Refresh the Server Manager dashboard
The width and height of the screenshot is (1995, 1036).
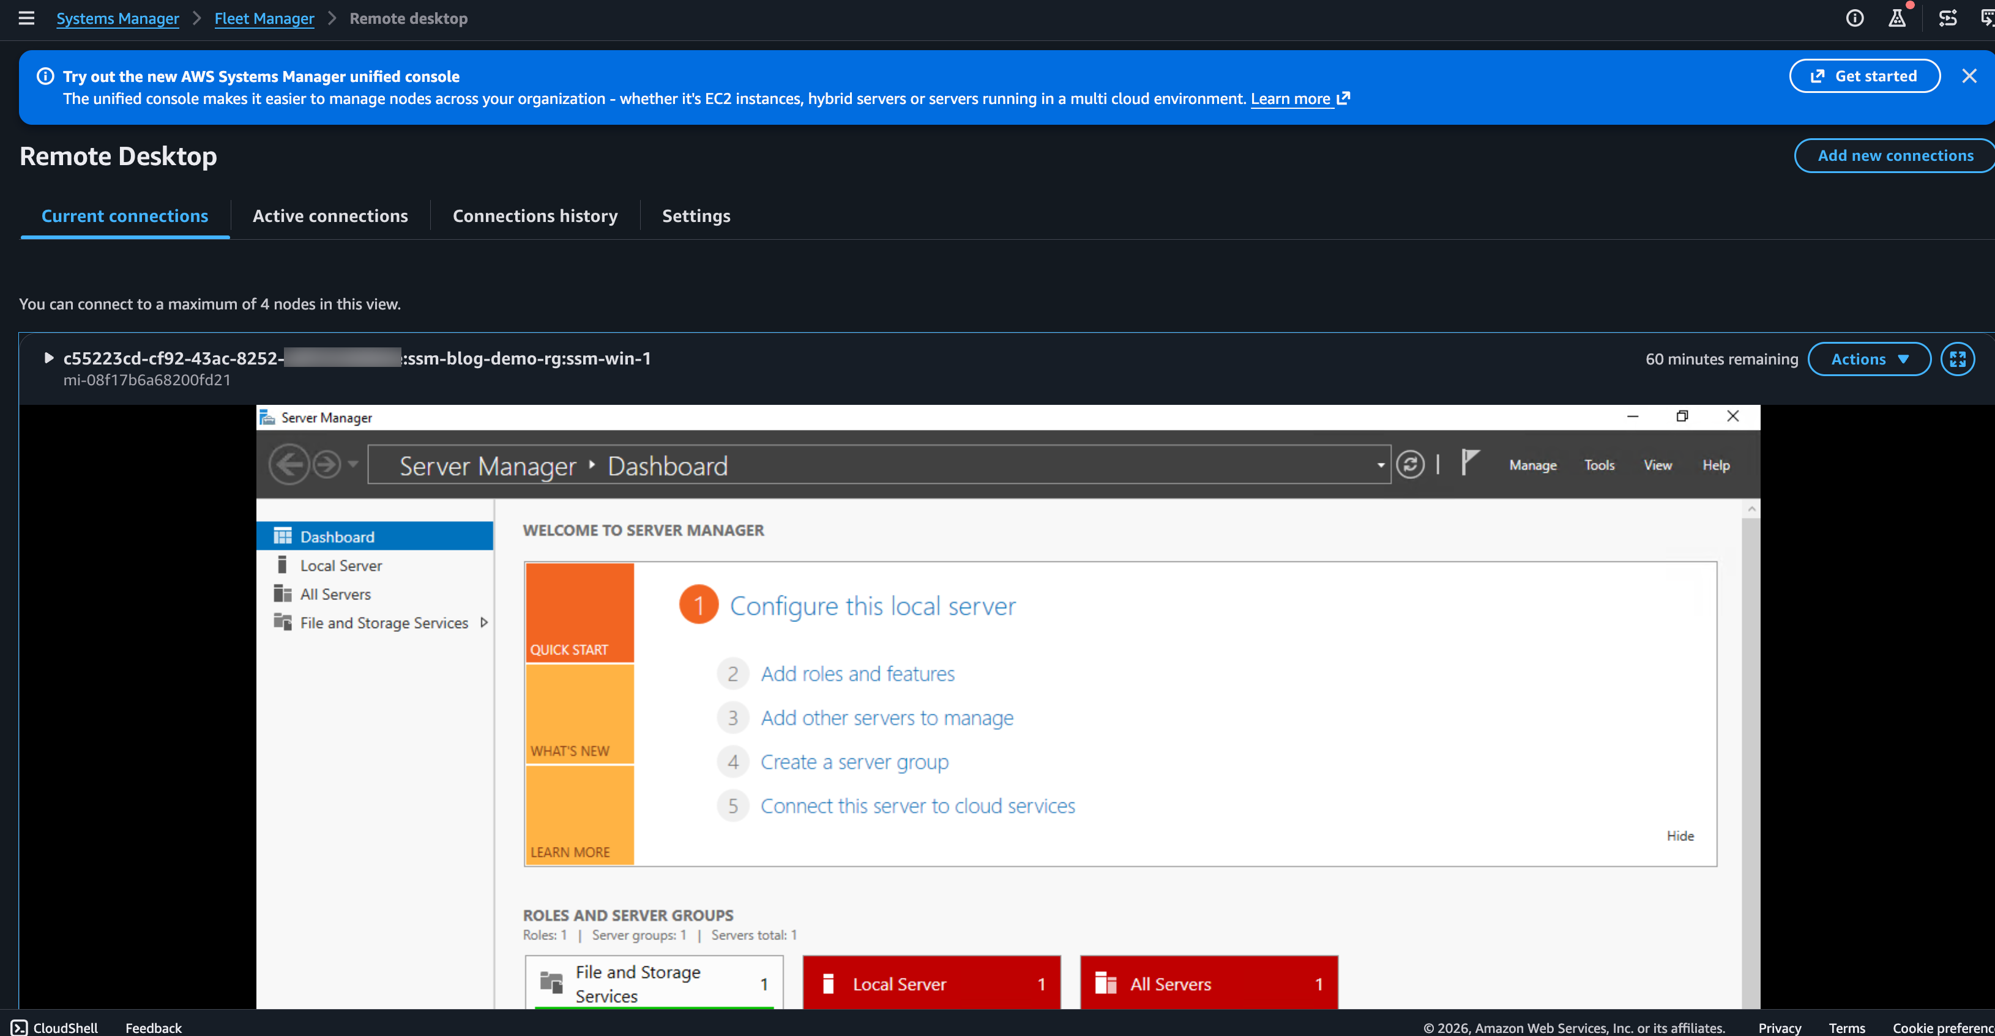click(1411, 464)
